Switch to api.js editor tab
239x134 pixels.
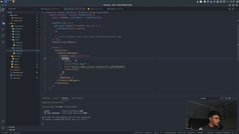96,9
